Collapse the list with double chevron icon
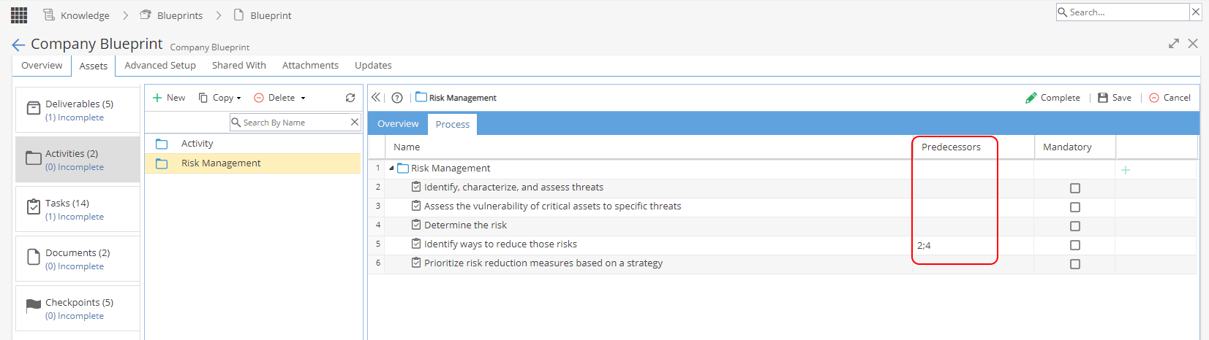1209x340 pixels. (x=375, y=97)
